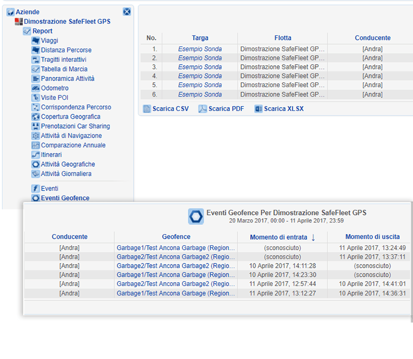413x359 pixels.
Task: Open Tabella di Marcia report
Action: click(64, 69)
